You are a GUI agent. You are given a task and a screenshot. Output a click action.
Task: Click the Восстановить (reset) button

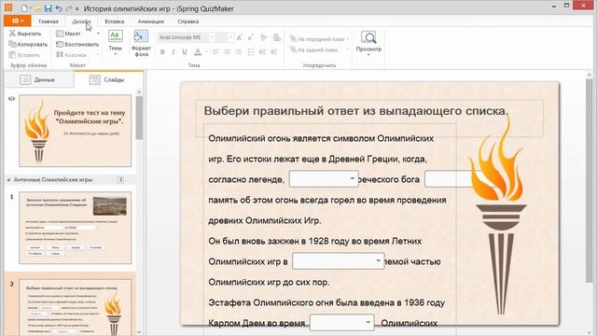[x=77, y=44]
